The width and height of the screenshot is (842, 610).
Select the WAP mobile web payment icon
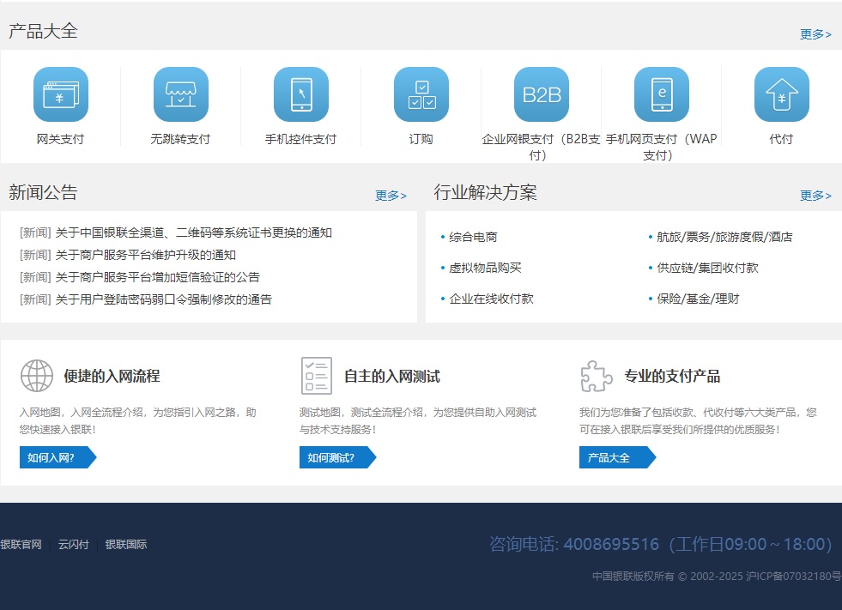coord(662,94)
